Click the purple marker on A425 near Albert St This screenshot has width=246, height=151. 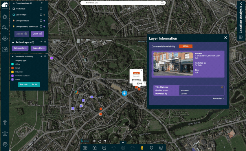click(52, 58)
